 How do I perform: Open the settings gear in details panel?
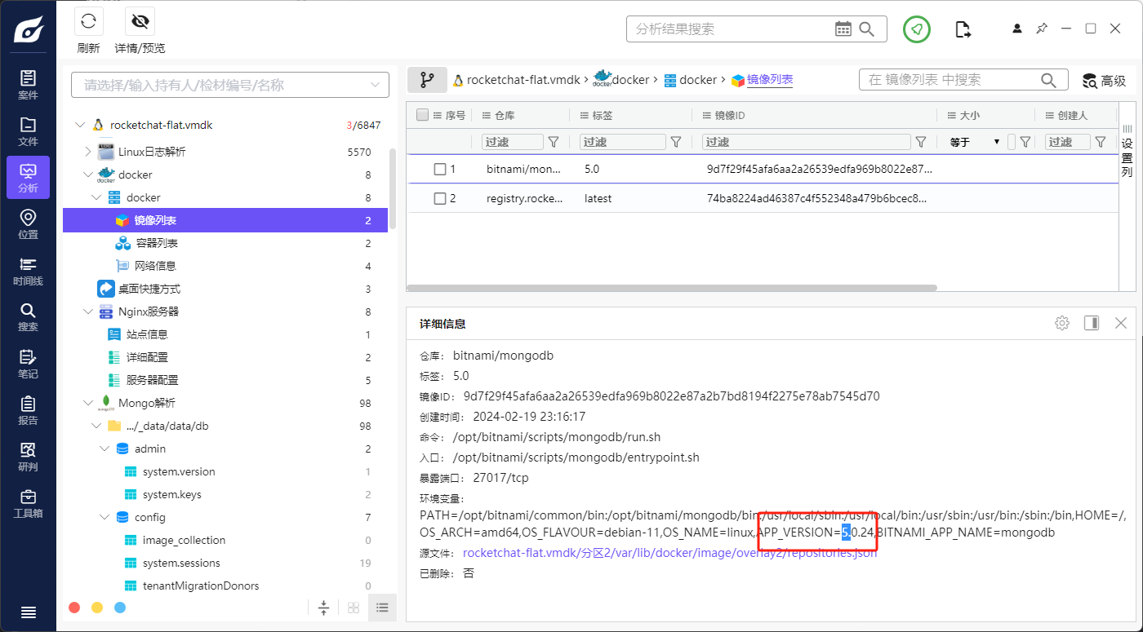1061,323
